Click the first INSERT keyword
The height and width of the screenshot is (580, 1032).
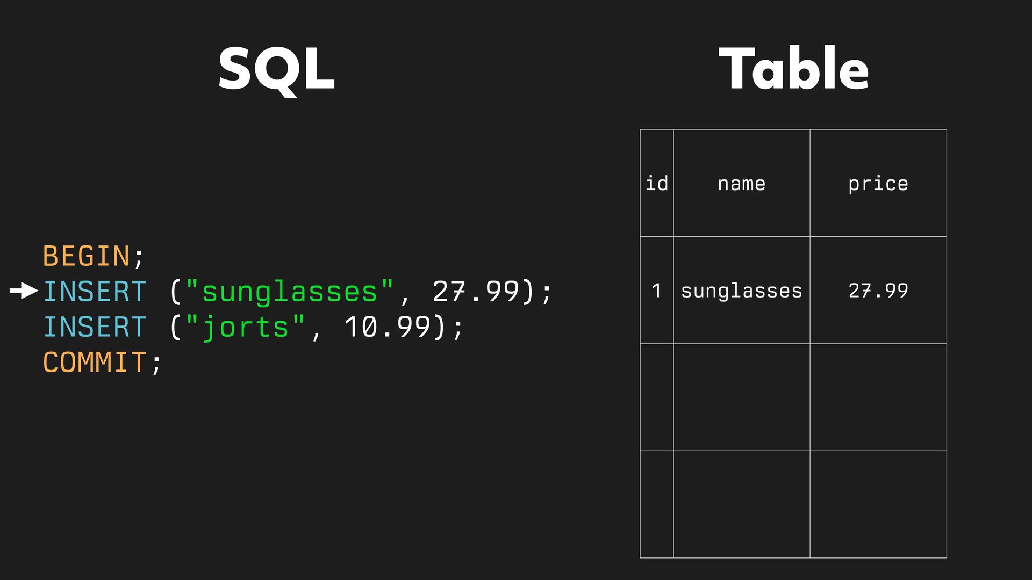(95, 292)
